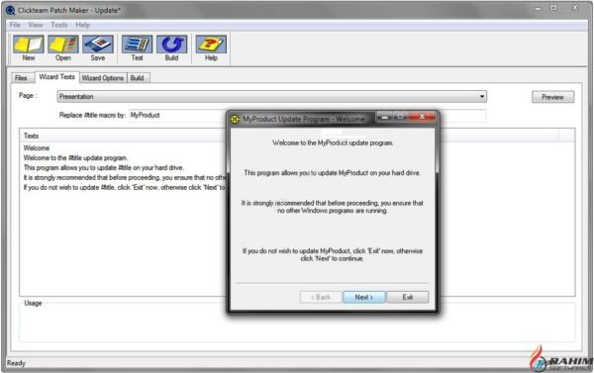Viewport: 594px width, 373px height.
Task: Select 'This program allows you to update' row
Action: tap(103, 168)
